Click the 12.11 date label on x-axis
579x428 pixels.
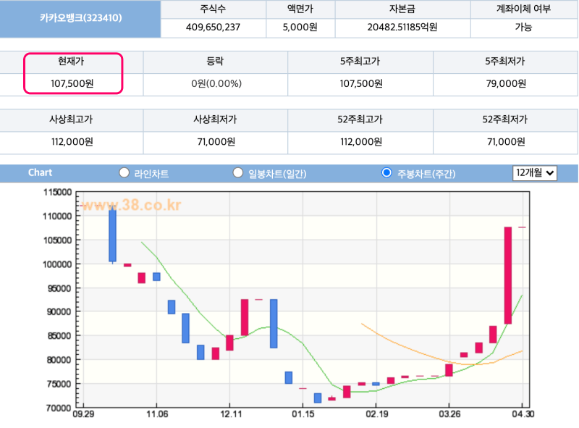(x=231, y=414)
